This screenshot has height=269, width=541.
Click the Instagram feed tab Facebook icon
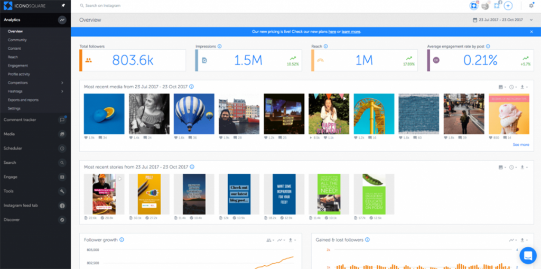[x=62, y=206]
